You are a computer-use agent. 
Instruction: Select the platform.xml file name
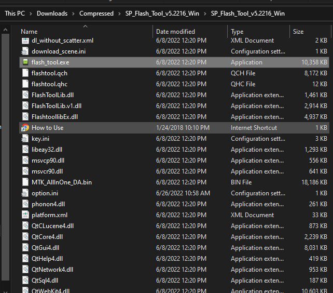point(49,215)
